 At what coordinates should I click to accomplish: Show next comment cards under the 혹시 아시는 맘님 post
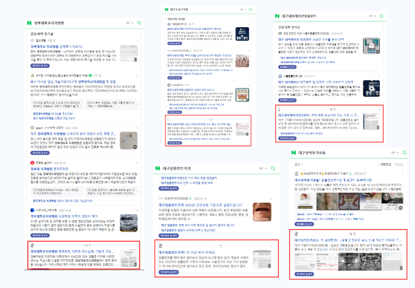(138, 104)
